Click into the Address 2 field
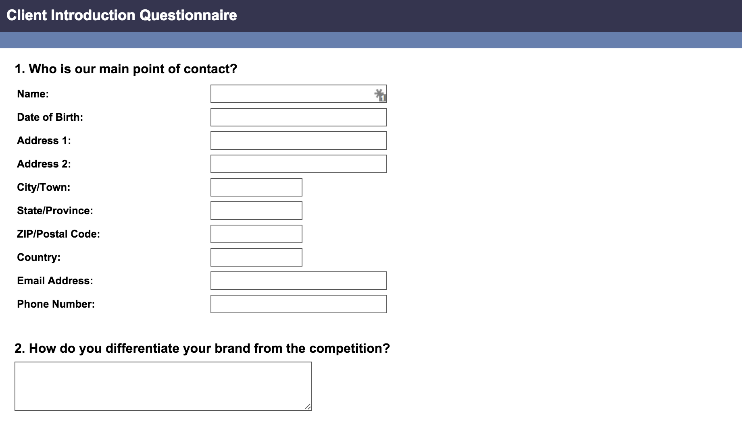The image size is (742, 422). 298,164
